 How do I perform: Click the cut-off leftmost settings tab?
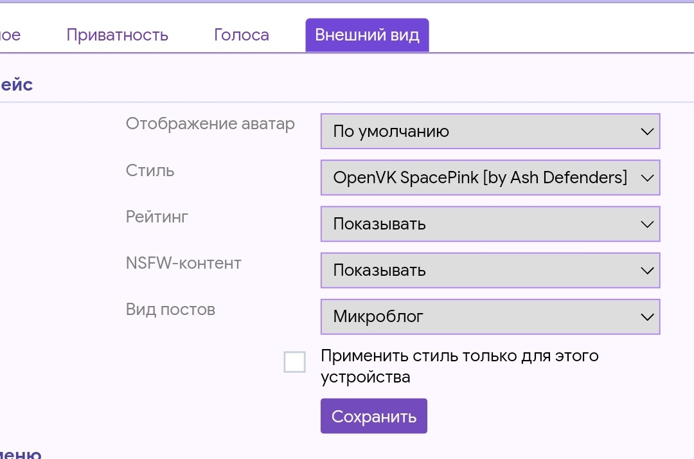pyautogui.click(x=10, y=35)
